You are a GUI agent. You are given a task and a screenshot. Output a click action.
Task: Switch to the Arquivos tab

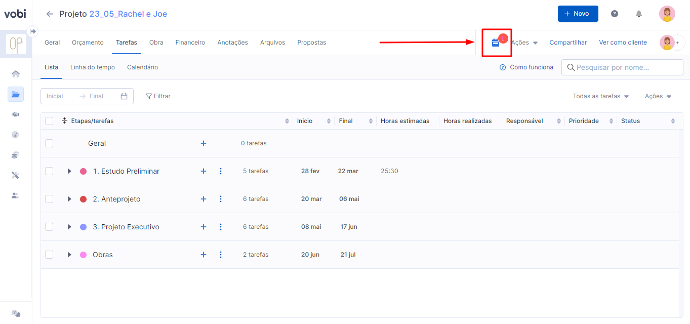[273, 43]
